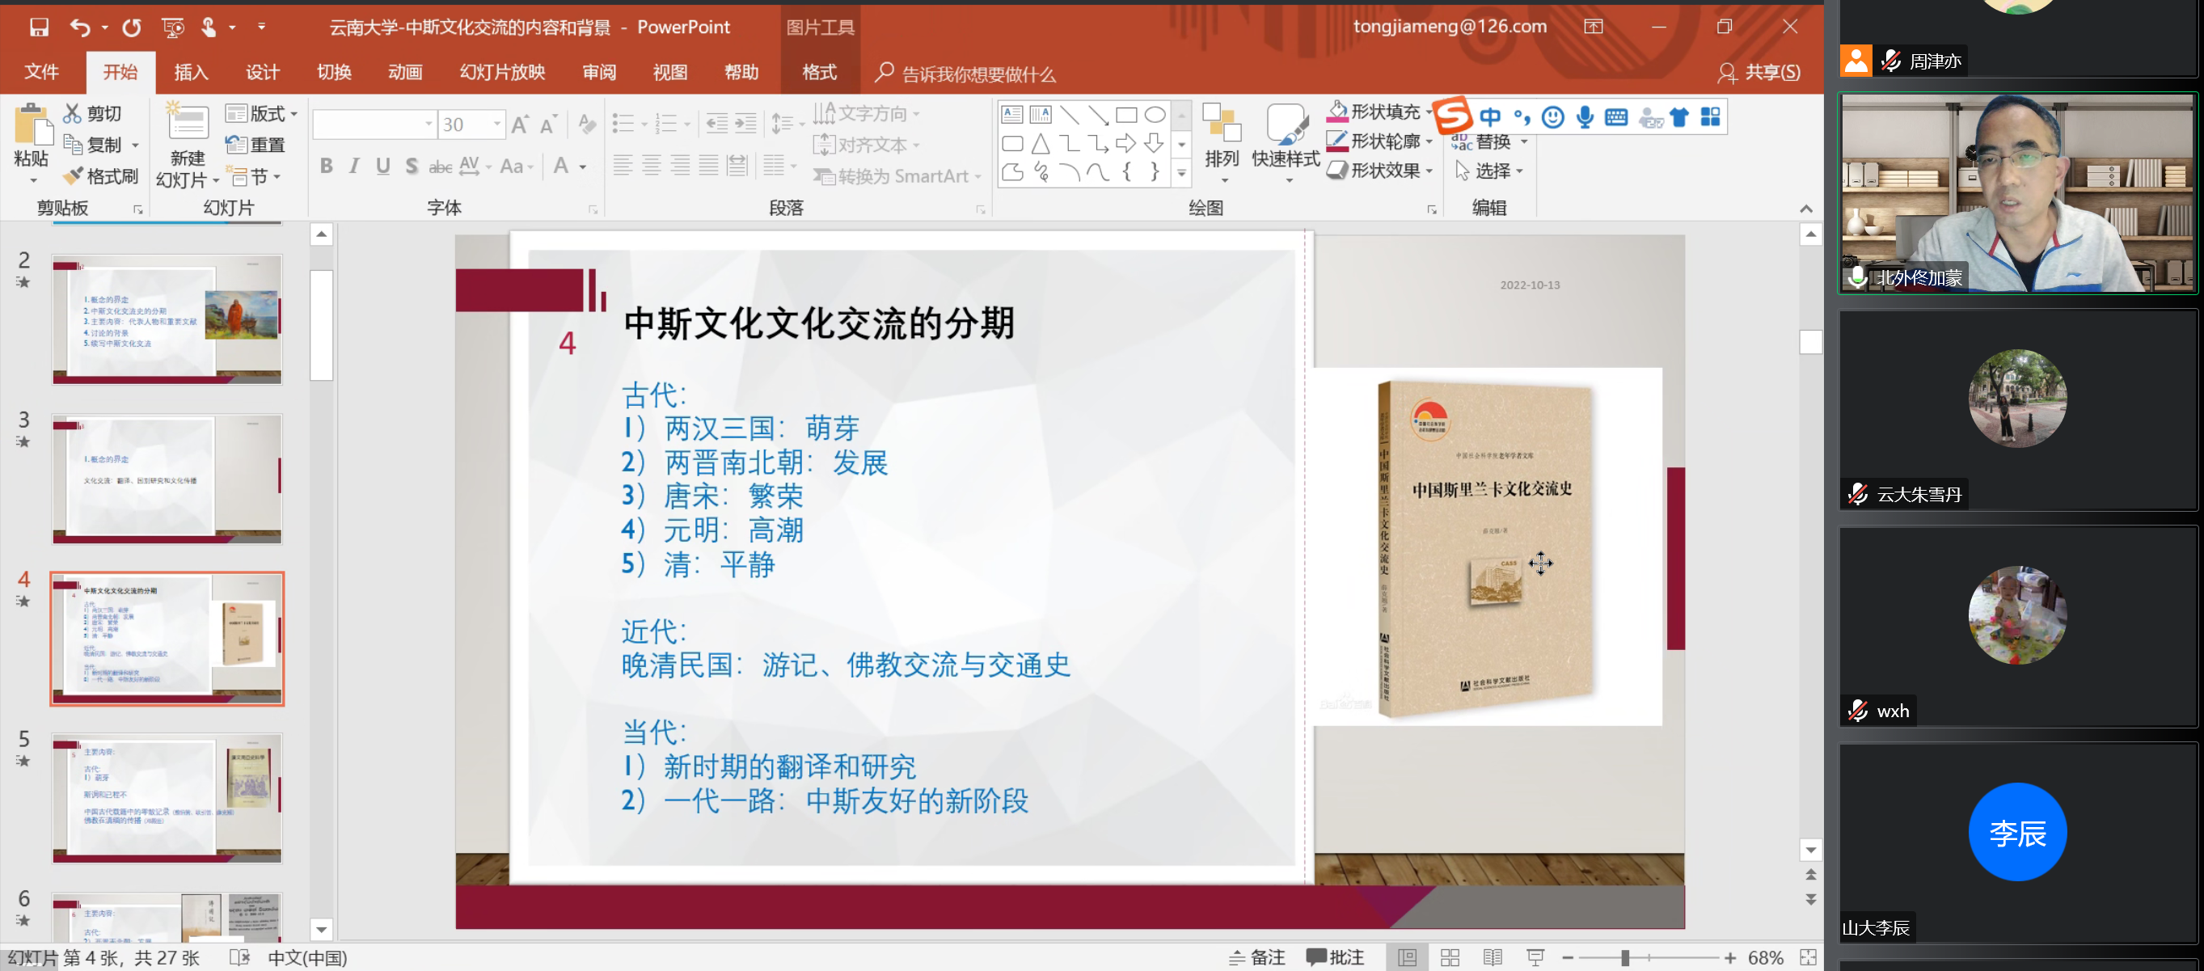Select slide 5 thumbnail

(167, 797)
